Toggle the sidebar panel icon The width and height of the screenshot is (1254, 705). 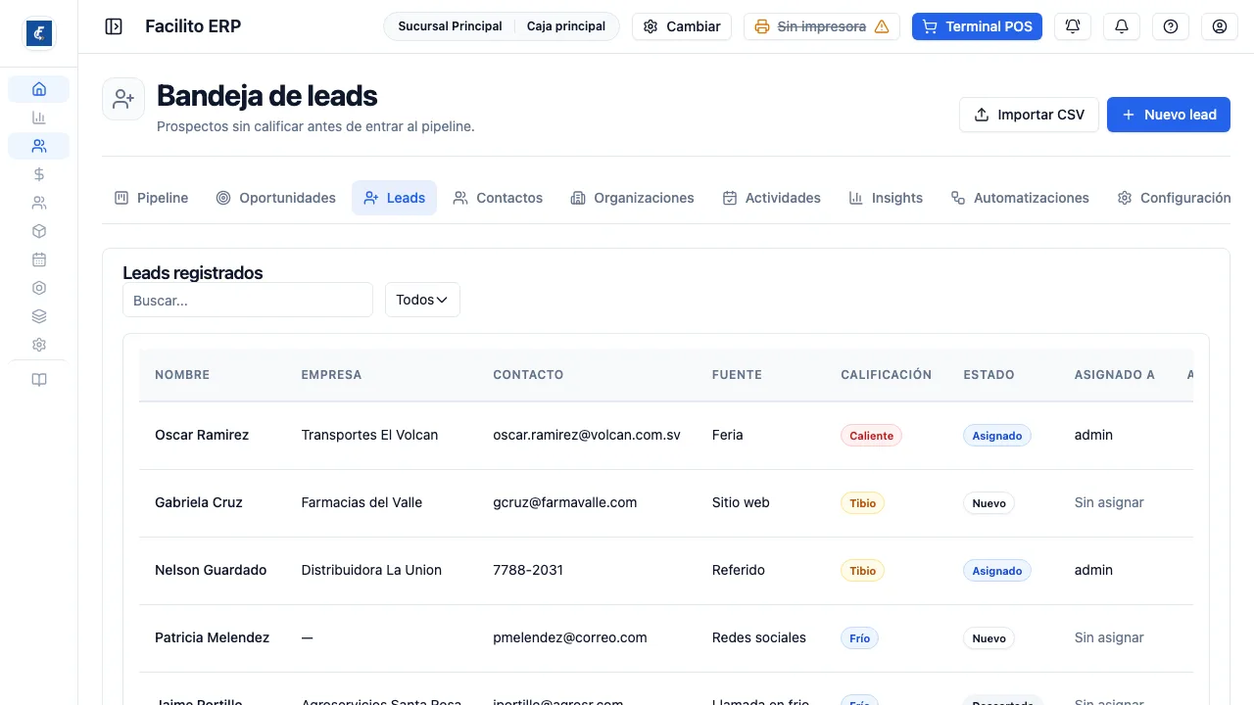pyautogui.click(x=114, y=26)
